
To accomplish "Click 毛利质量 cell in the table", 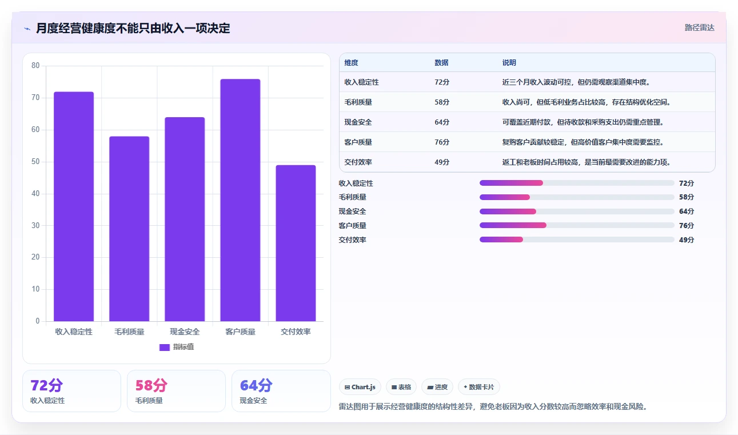I will tap(358, 102).
